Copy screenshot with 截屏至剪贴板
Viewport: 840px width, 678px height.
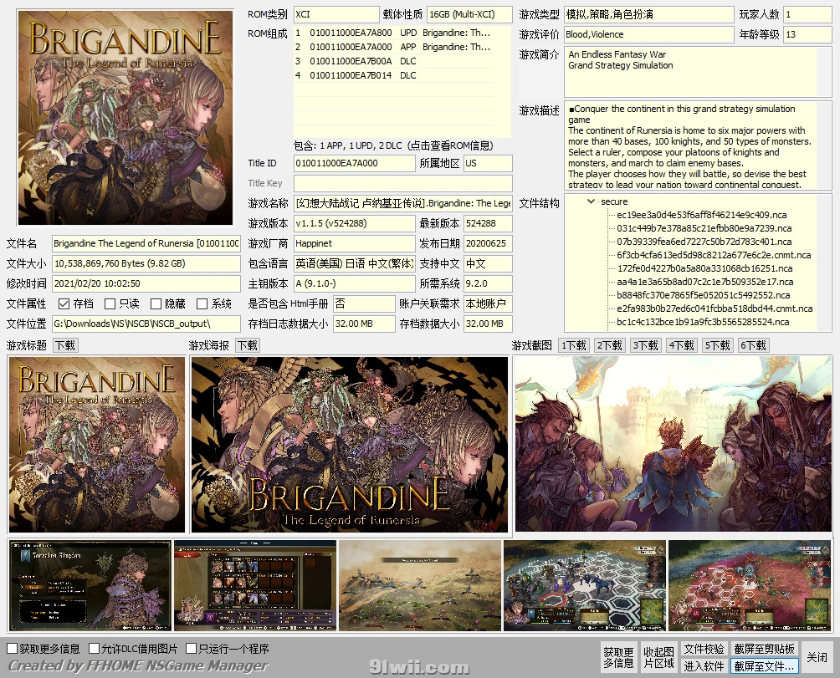click(x=765, y=649)
